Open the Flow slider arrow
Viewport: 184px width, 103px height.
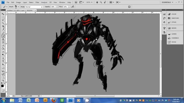point(69,7)
